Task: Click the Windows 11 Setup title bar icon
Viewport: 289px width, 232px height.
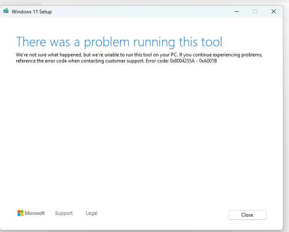Action: 6,11
